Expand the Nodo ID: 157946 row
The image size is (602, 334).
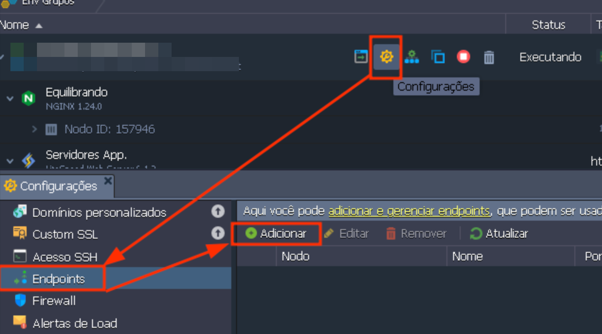34,129
